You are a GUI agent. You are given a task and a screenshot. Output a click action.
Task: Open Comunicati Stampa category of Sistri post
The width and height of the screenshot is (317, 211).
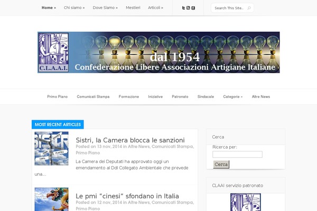coord(172,147)
